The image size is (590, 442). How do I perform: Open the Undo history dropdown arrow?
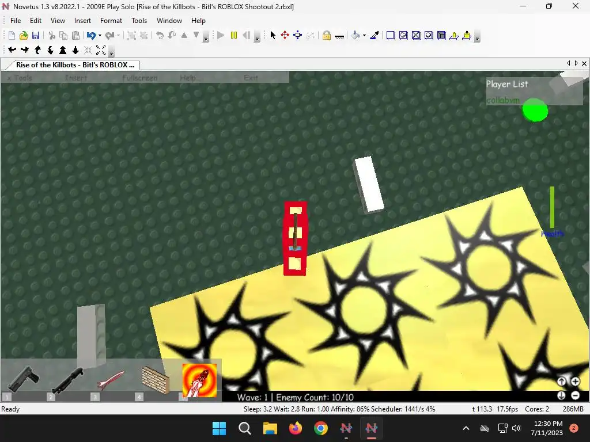[100, 36]
